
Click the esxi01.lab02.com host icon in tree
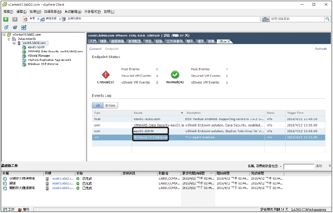click(19, 43)
